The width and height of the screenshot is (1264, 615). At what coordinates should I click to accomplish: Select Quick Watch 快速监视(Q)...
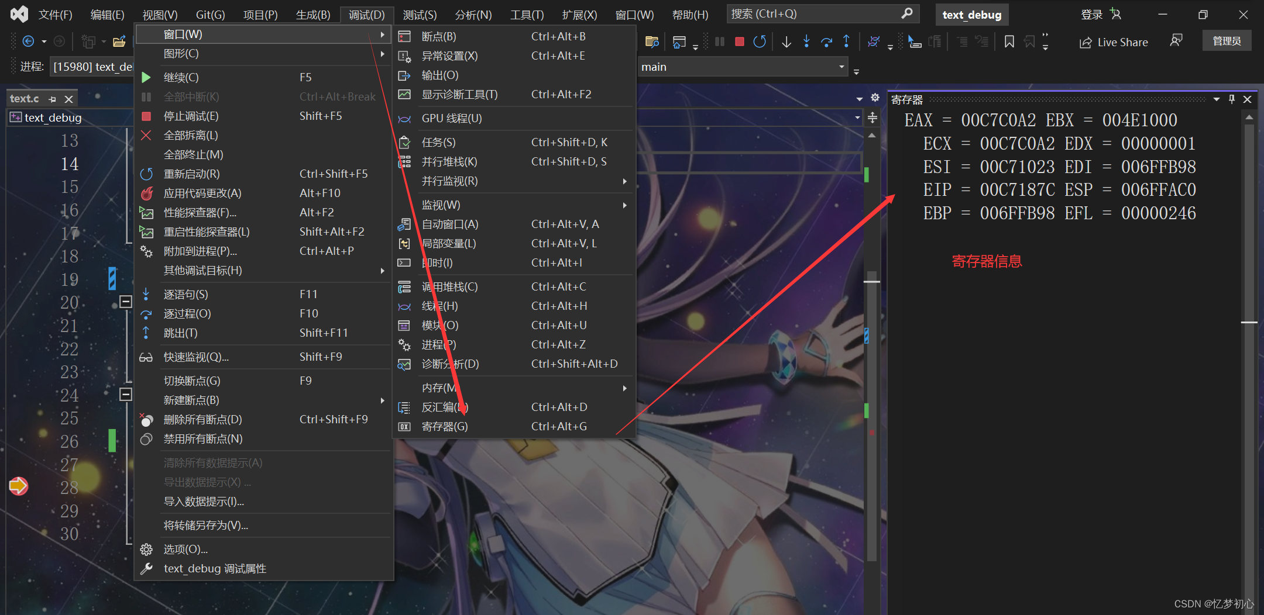(263, 357)
